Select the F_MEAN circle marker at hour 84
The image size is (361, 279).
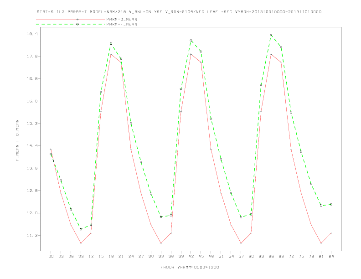point(331,204)
